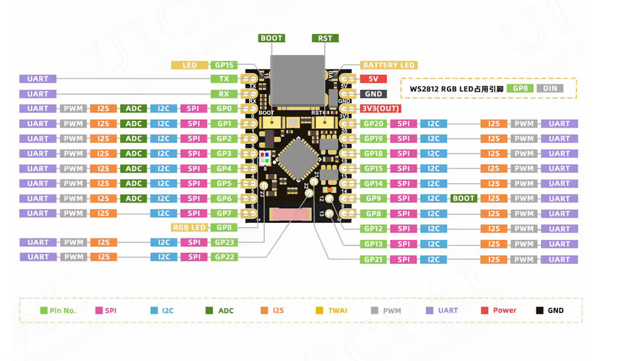This screenshot has width=632, height=361.
Task: Select the GP0 pin label
Action: [x=224, y=109]
